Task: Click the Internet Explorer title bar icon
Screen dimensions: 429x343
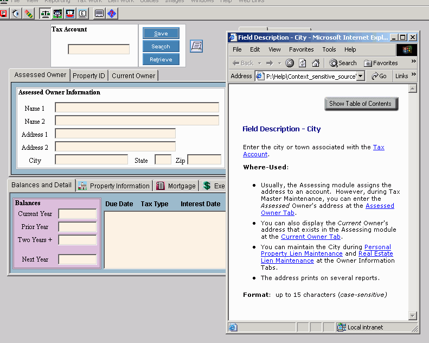Action: (x=233, y=37)
